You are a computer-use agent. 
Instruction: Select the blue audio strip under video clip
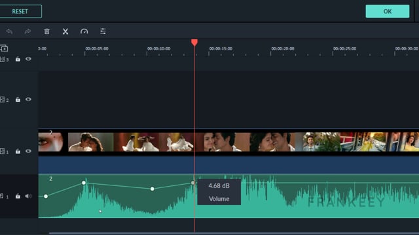point(228,164)
